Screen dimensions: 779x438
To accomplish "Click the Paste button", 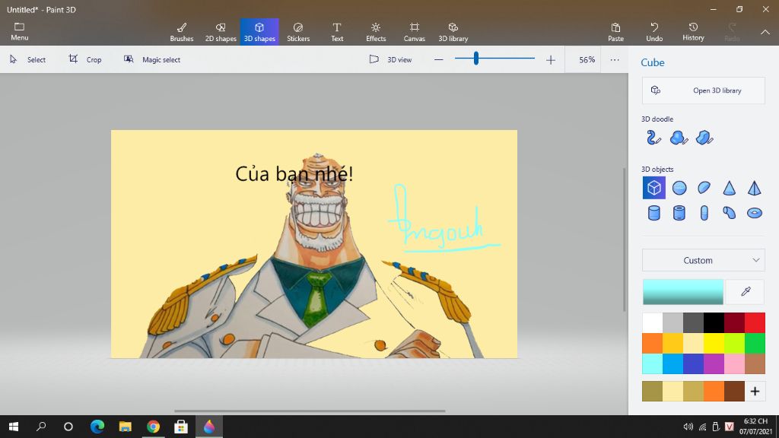I will pos(615,32).
